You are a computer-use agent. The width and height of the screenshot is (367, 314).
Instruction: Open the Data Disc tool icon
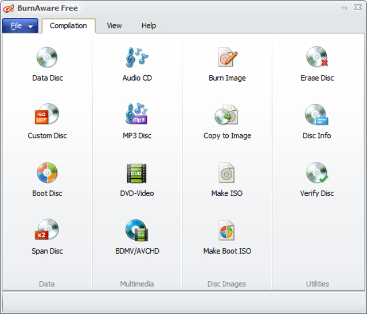click(x=47, y=57)
